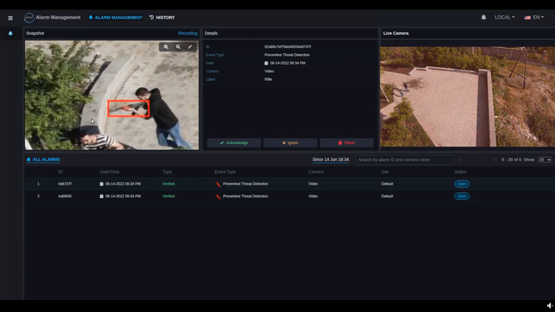Delete the selected alarm
The width and height of the screenshot is (555, 312).
point(346,143)
